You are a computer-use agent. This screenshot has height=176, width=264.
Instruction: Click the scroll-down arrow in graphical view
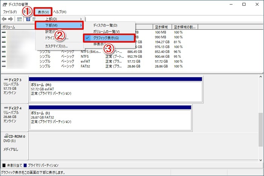coord(261,160)
